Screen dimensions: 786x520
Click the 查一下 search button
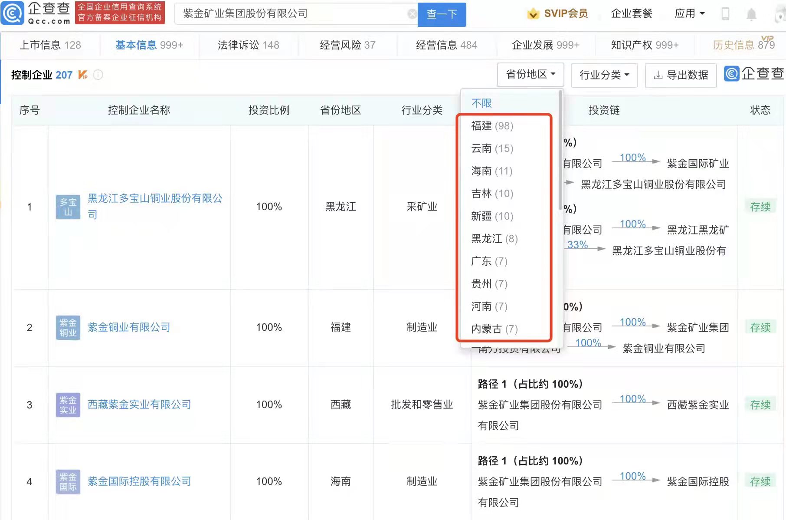(442, 14)
